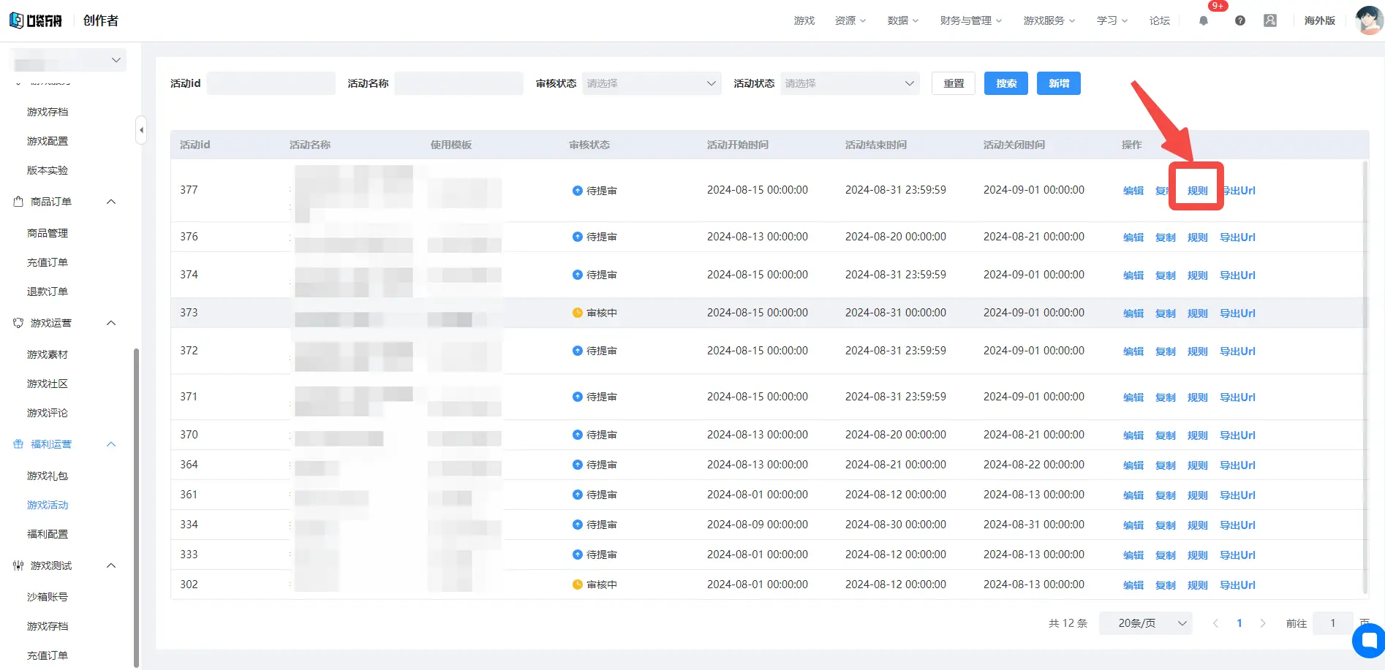Screen dimensions: 1385x670
Task: Click 编辑 for activity 334
Action: click(1133, 525)
